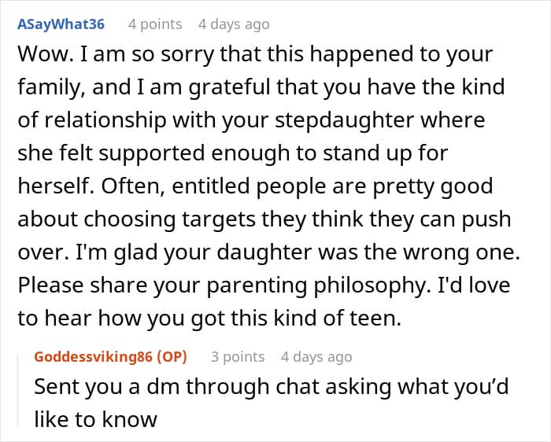Open ASayWhat36's user profile
The image size is (551, 442).
[x=61, y=24]
